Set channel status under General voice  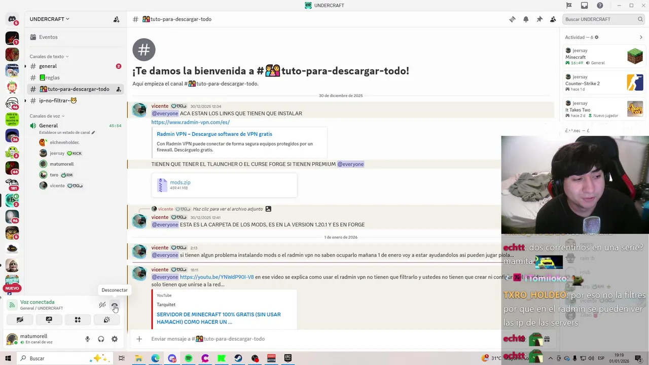67,133
